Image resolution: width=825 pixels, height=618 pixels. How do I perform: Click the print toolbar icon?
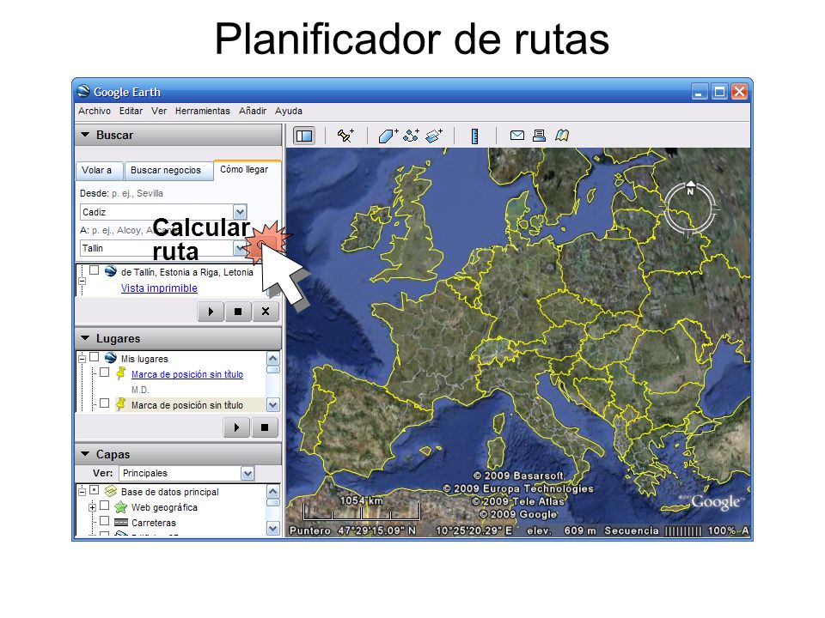tap(539, 136)
